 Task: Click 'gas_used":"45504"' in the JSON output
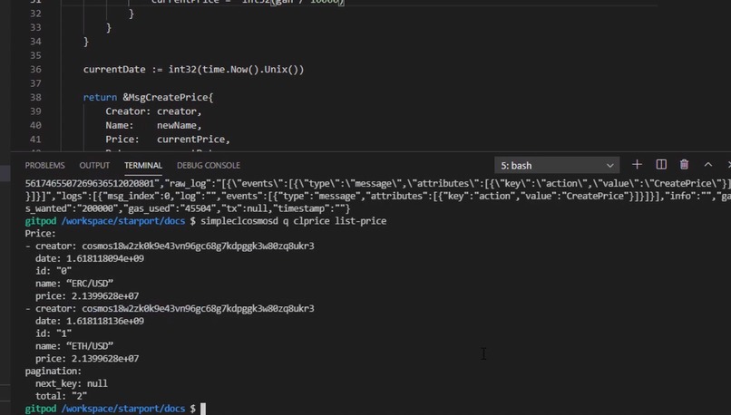pos(171,208)
